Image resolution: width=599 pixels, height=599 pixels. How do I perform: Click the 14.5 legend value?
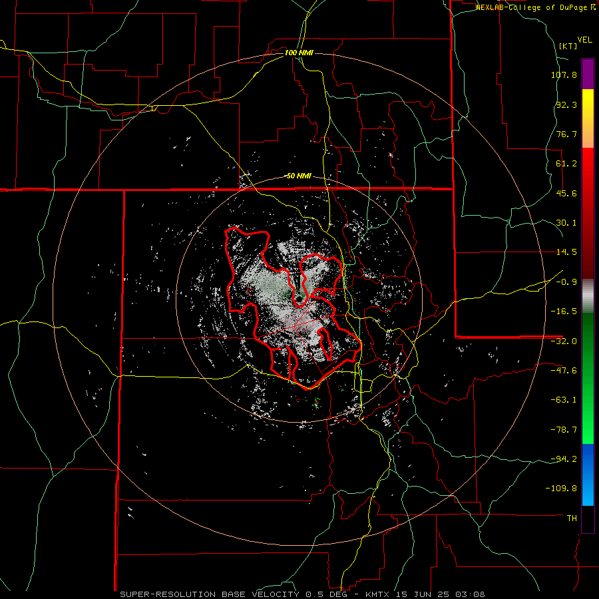pyautogui.click(x=566, y=252)
